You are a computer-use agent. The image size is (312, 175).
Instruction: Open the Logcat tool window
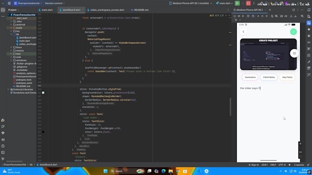pos(3,139)
